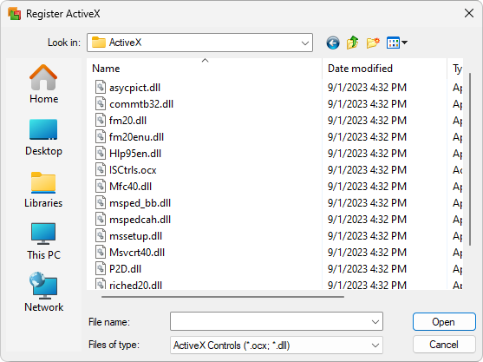This screenshot has width=483, height=362.
Task: Open the view options dropdown arrow
Action: pos(404,43)
